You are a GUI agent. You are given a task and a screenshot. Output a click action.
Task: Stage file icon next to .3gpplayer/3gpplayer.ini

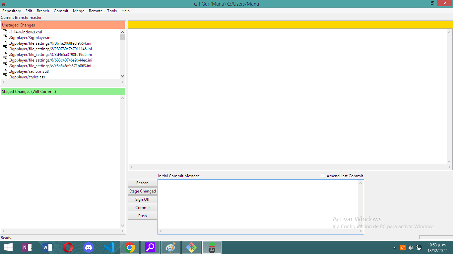pos(5,38)
